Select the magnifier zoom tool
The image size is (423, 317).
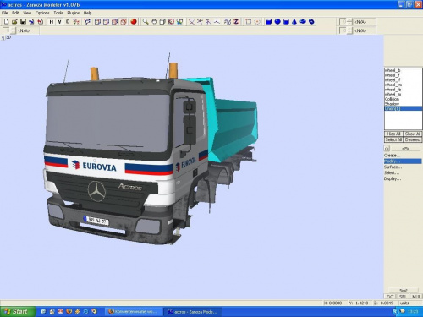[x=146, y=22]
